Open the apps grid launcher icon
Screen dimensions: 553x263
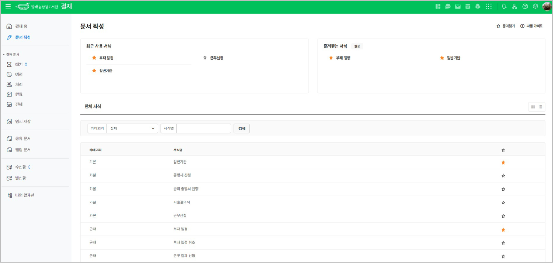[x=488, y=7]
